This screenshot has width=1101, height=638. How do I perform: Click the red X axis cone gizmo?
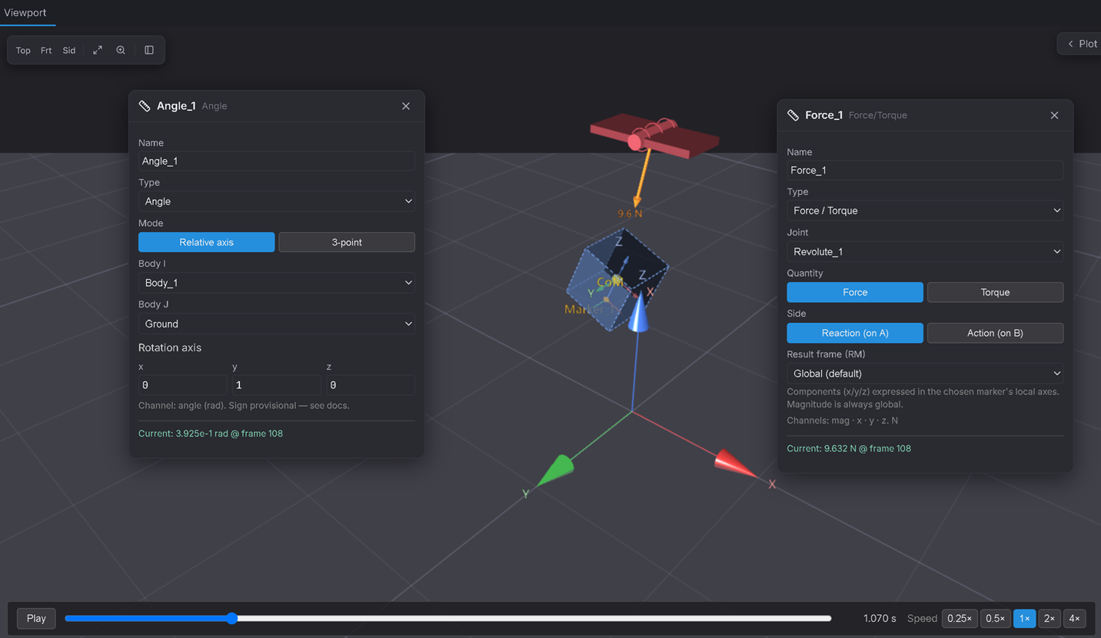(735, 464)
